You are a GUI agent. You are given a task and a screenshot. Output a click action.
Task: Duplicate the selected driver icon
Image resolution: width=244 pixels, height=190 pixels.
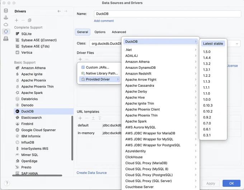click(29, 20)
